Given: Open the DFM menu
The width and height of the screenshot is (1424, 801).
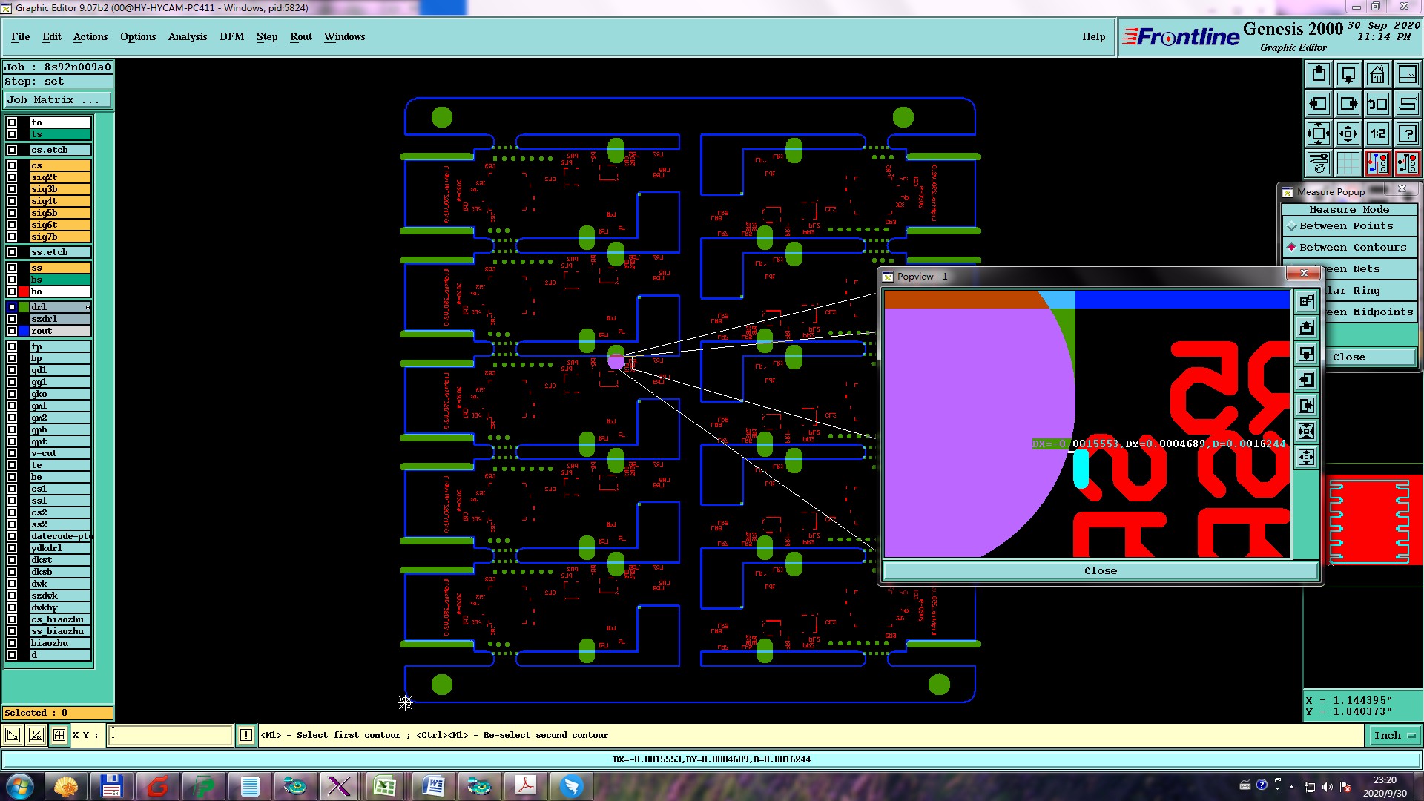Looking at the screenshot, I should point(231,36).
